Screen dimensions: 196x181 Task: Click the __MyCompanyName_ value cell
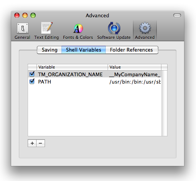[135, 74]
